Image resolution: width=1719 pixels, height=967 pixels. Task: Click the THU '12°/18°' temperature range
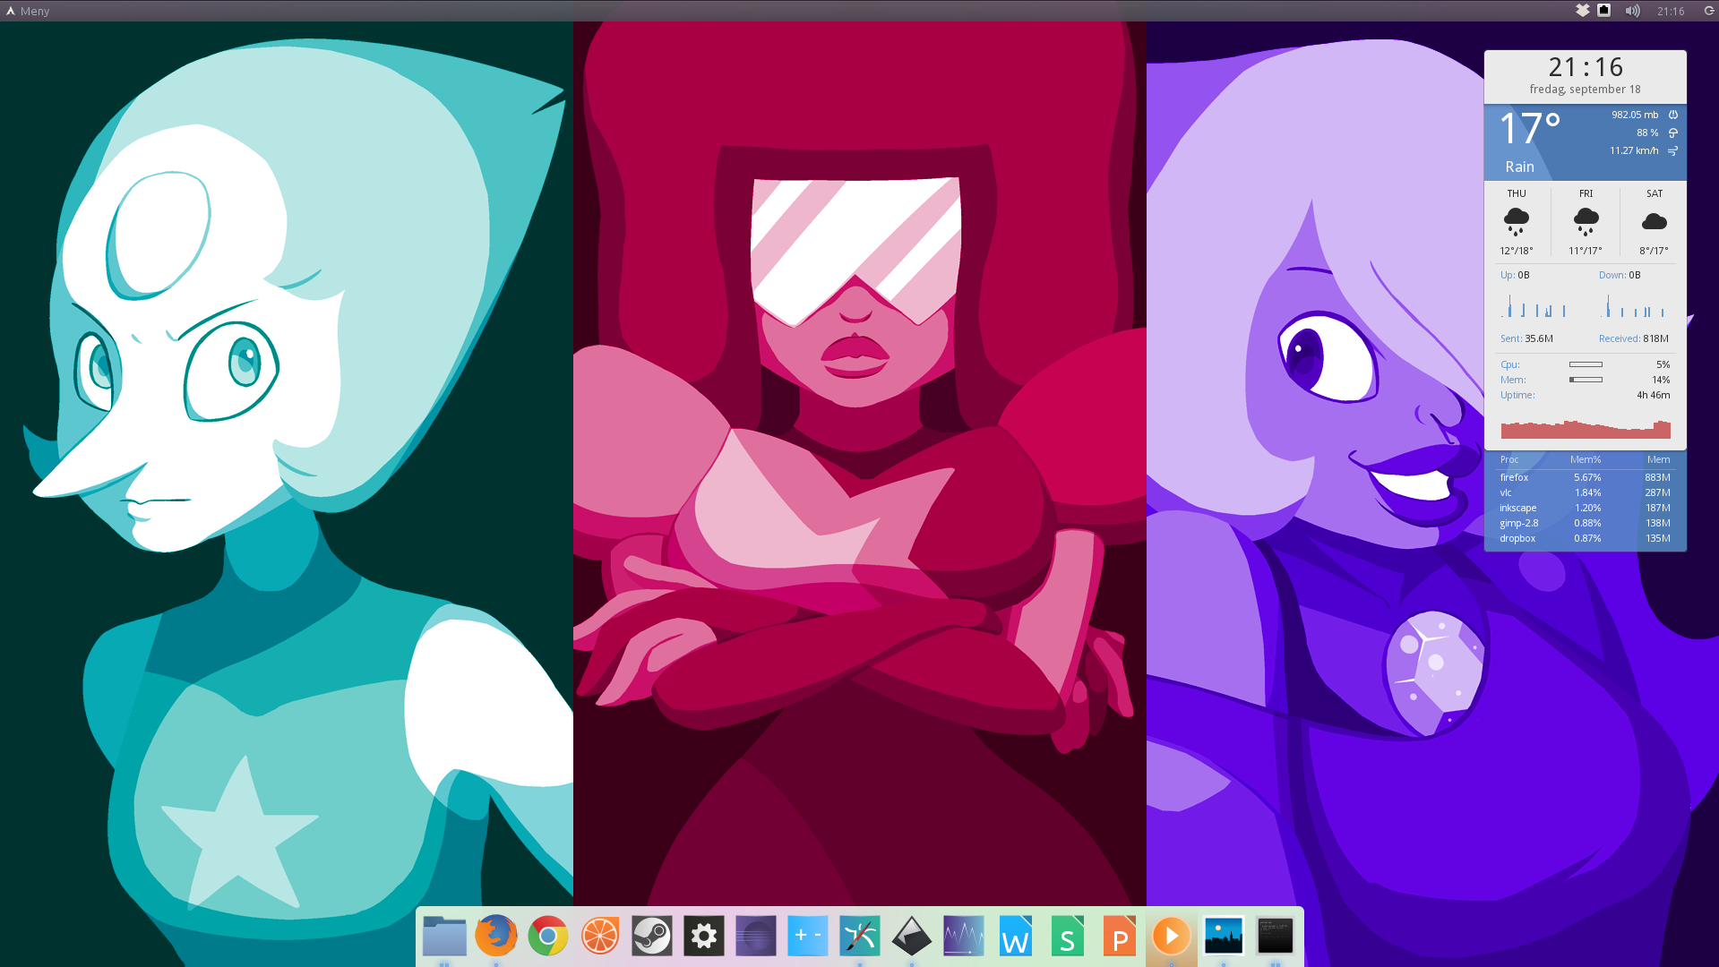1517,251
